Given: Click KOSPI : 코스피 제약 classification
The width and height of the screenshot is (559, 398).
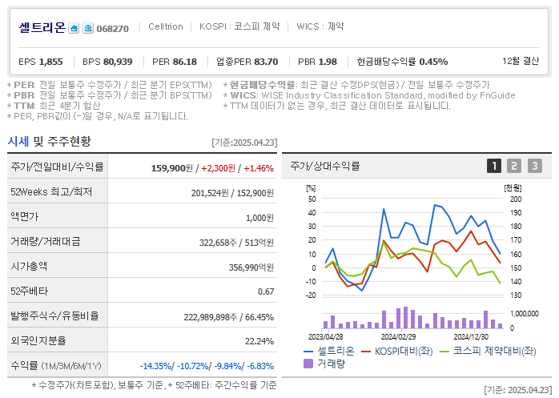Looking at the screenshot, I should point(239,26).
